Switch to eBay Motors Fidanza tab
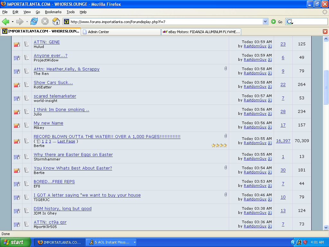Screen dimensions: 329x247 pos(201,32)
